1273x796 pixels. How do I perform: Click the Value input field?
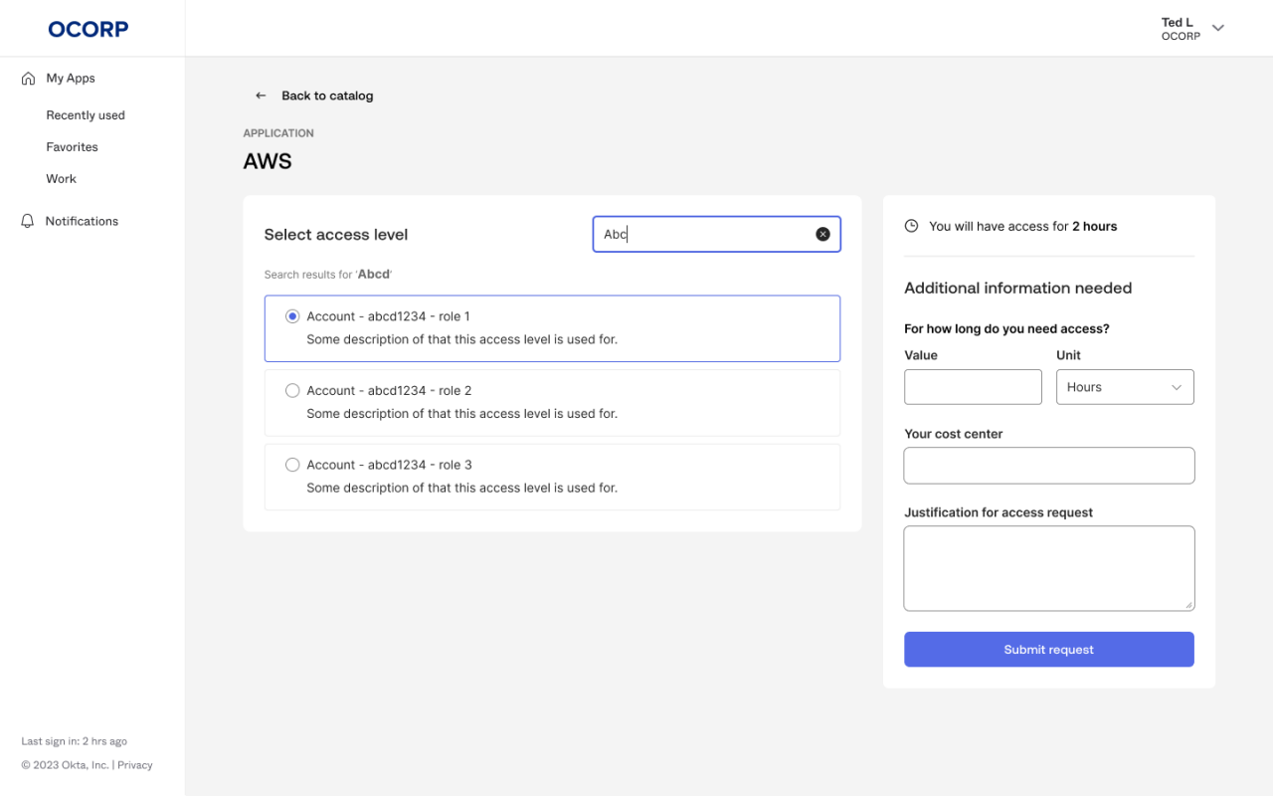[973, 386]
